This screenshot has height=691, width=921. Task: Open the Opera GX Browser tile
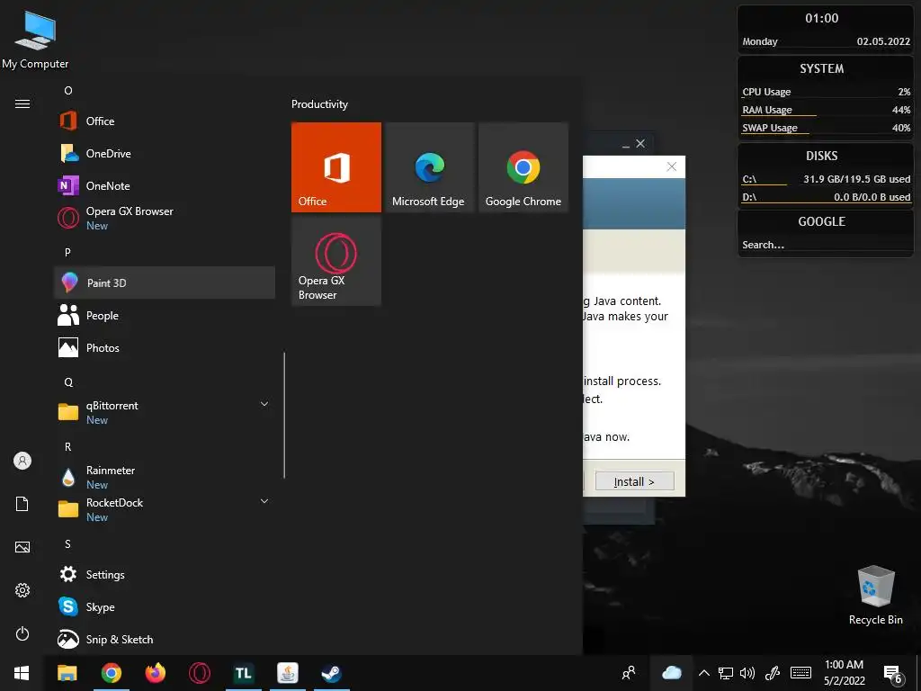[x=336, y=260]
